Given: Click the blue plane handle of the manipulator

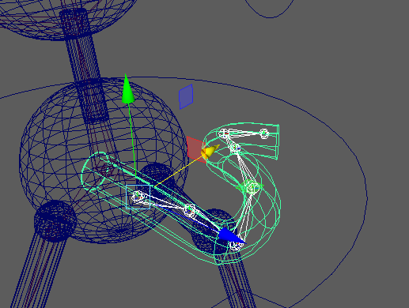Looking at the screenshot, I should click(186, 96).
